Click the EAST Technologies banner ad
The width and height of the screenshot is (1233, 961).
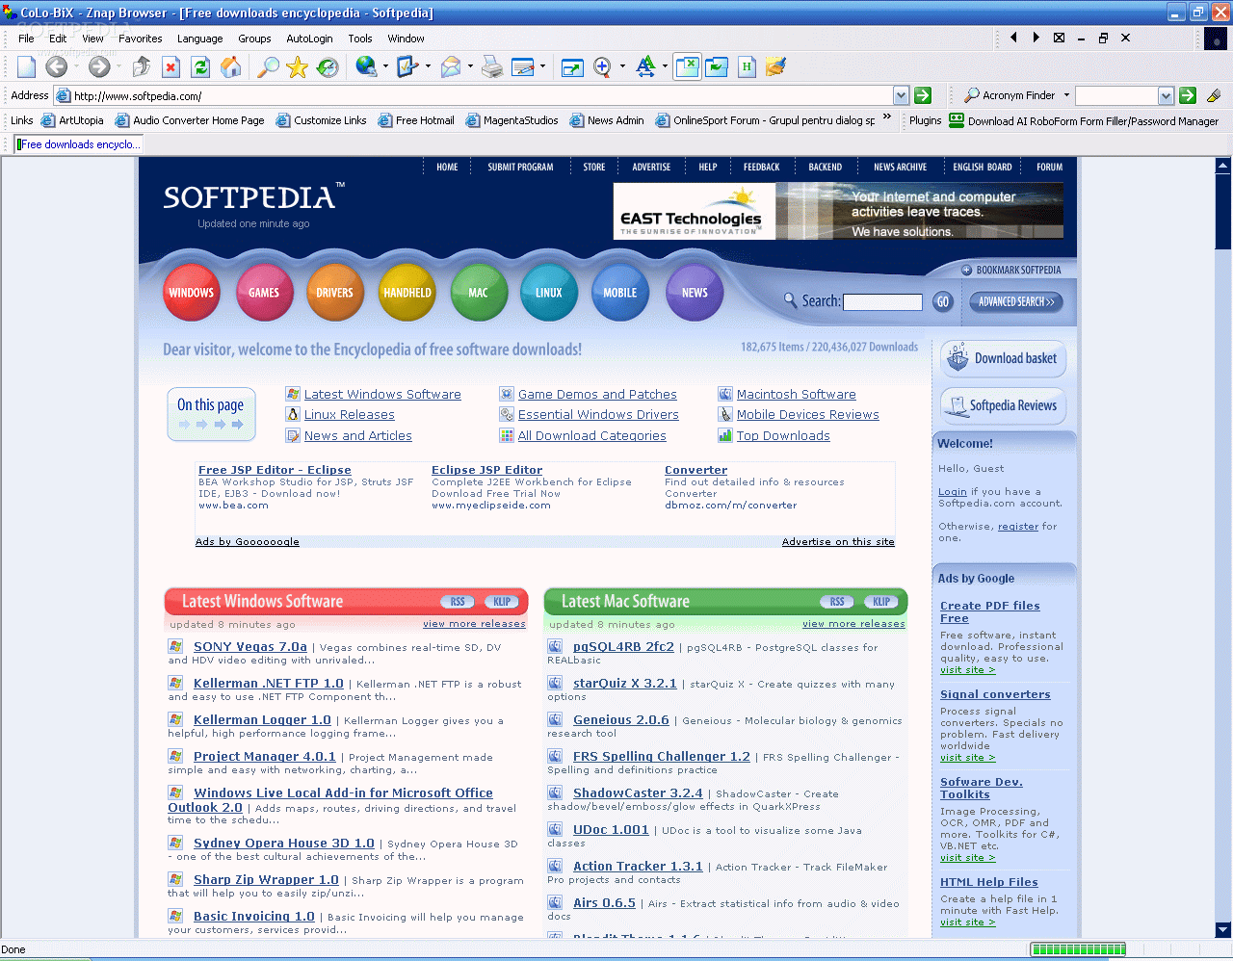(838, 211)
